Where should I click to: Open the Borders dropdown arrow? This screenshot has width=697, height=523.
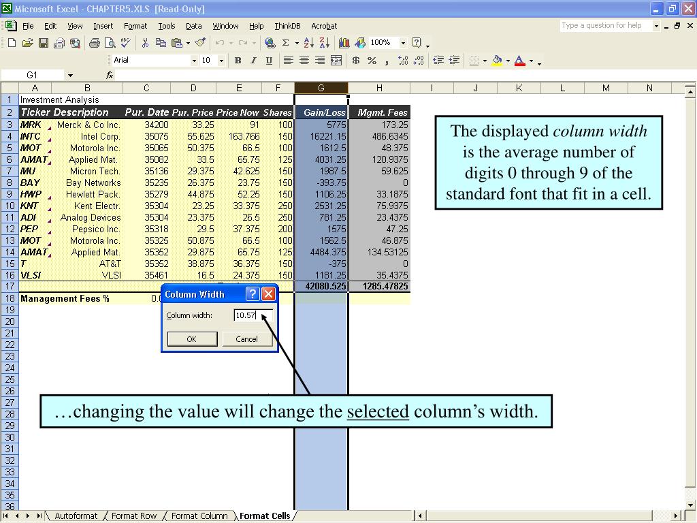pos(485,61)
